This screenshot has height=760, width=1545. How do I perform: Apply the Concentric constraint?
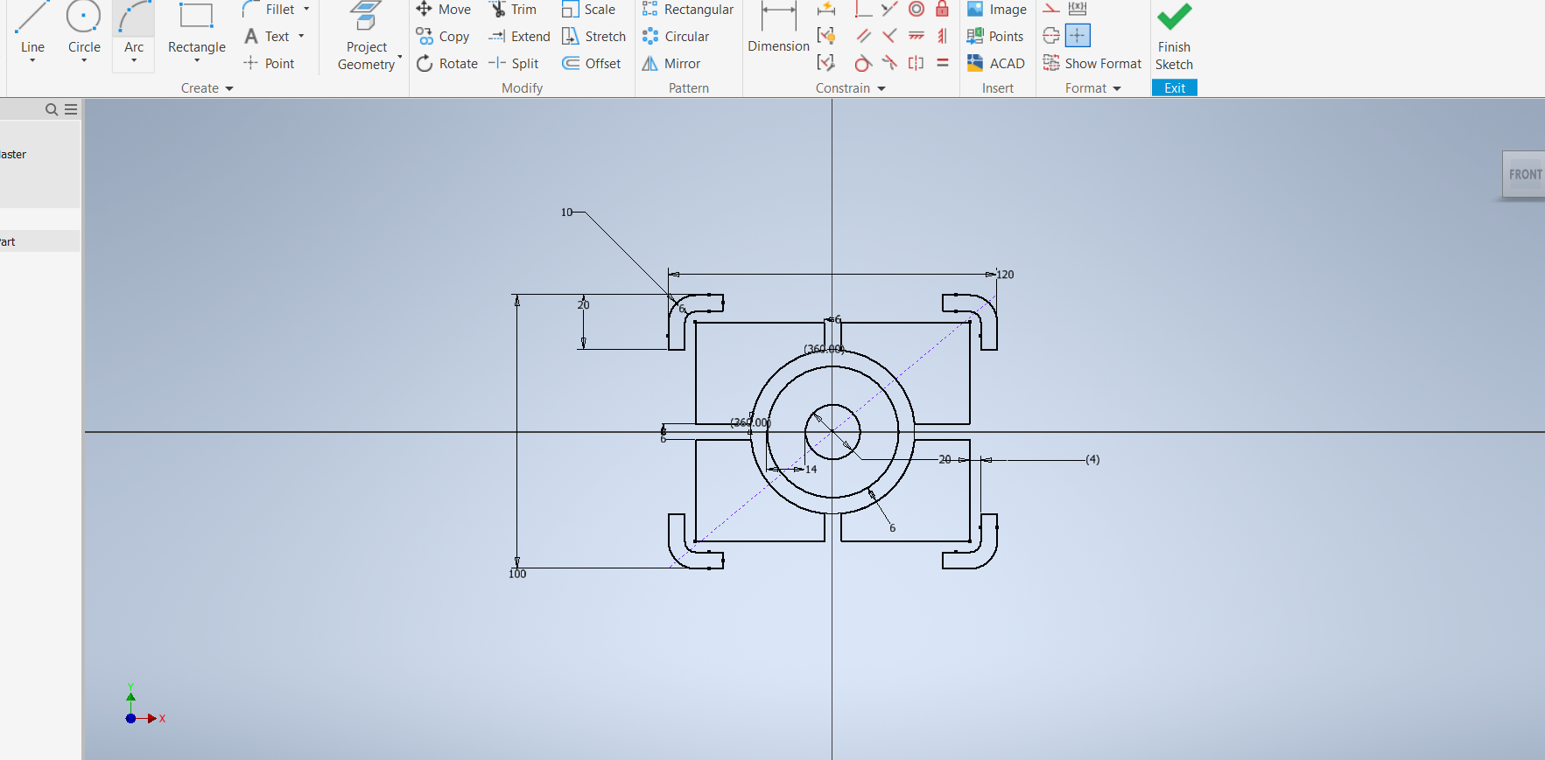point(916,10)
